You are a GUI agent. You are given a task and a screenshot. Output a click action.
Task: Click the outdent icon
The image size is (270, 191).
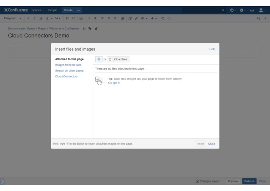(89, 18)
